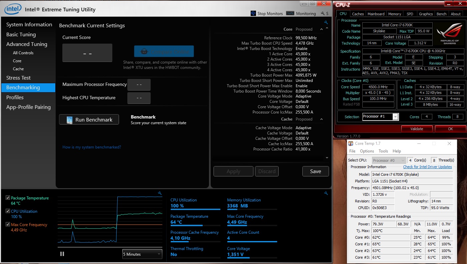The width and height of the screenshot is (467, 264).
Task: Switch to the Bench tab in CPU-Z
Action: coord(441,14)
